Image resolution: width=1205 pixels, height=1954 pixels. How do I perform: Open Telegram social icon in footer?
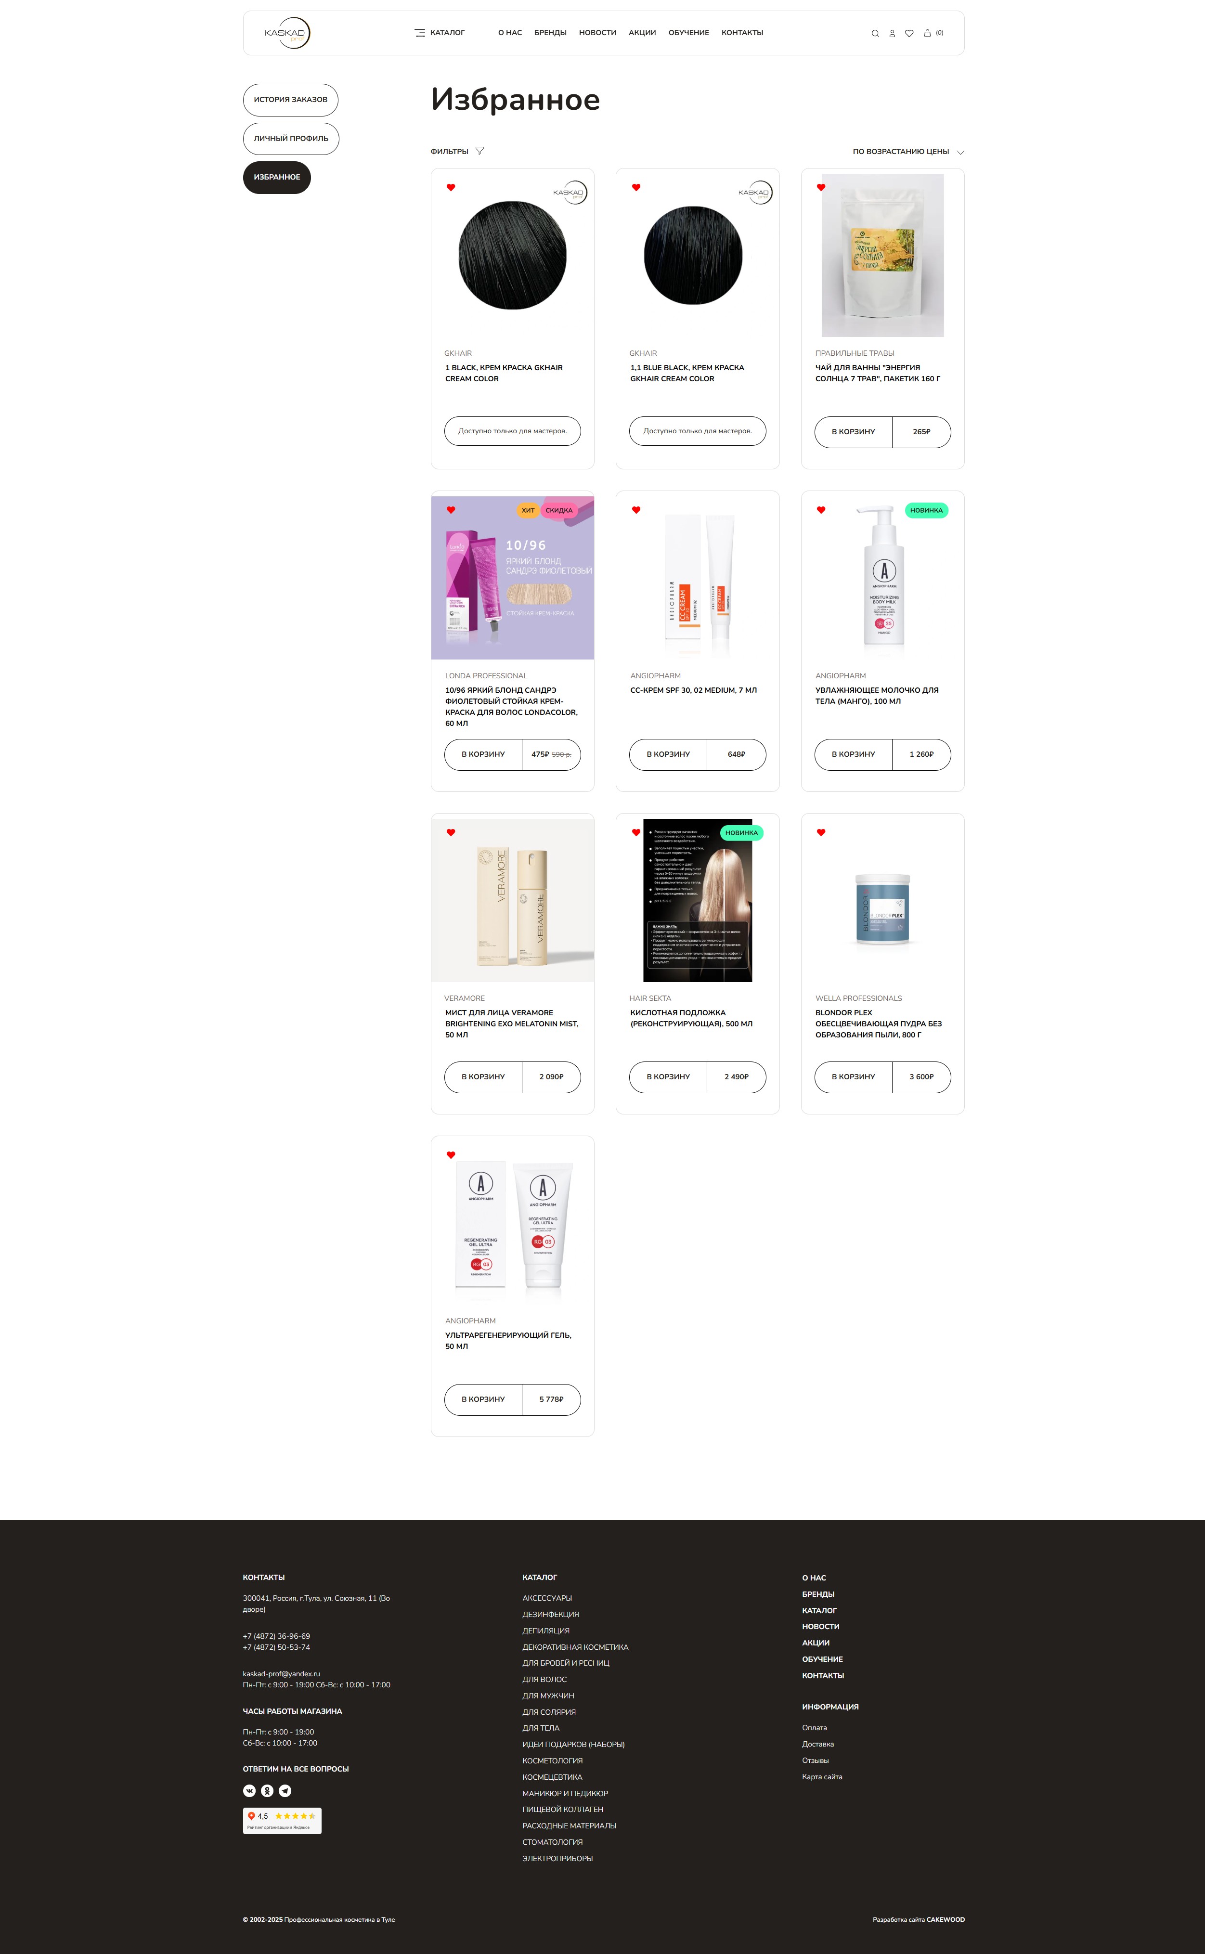(x=285, y=1791)
